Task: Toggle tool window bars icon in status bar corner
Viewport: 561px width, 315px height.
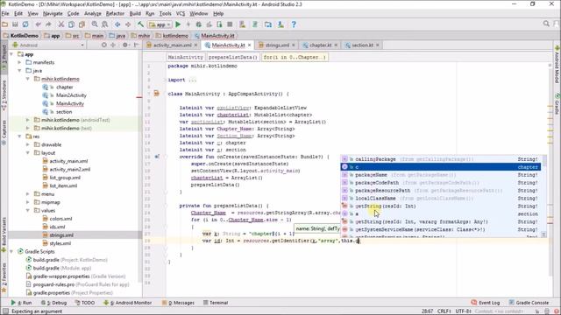Action: click(x=5, y=311)
